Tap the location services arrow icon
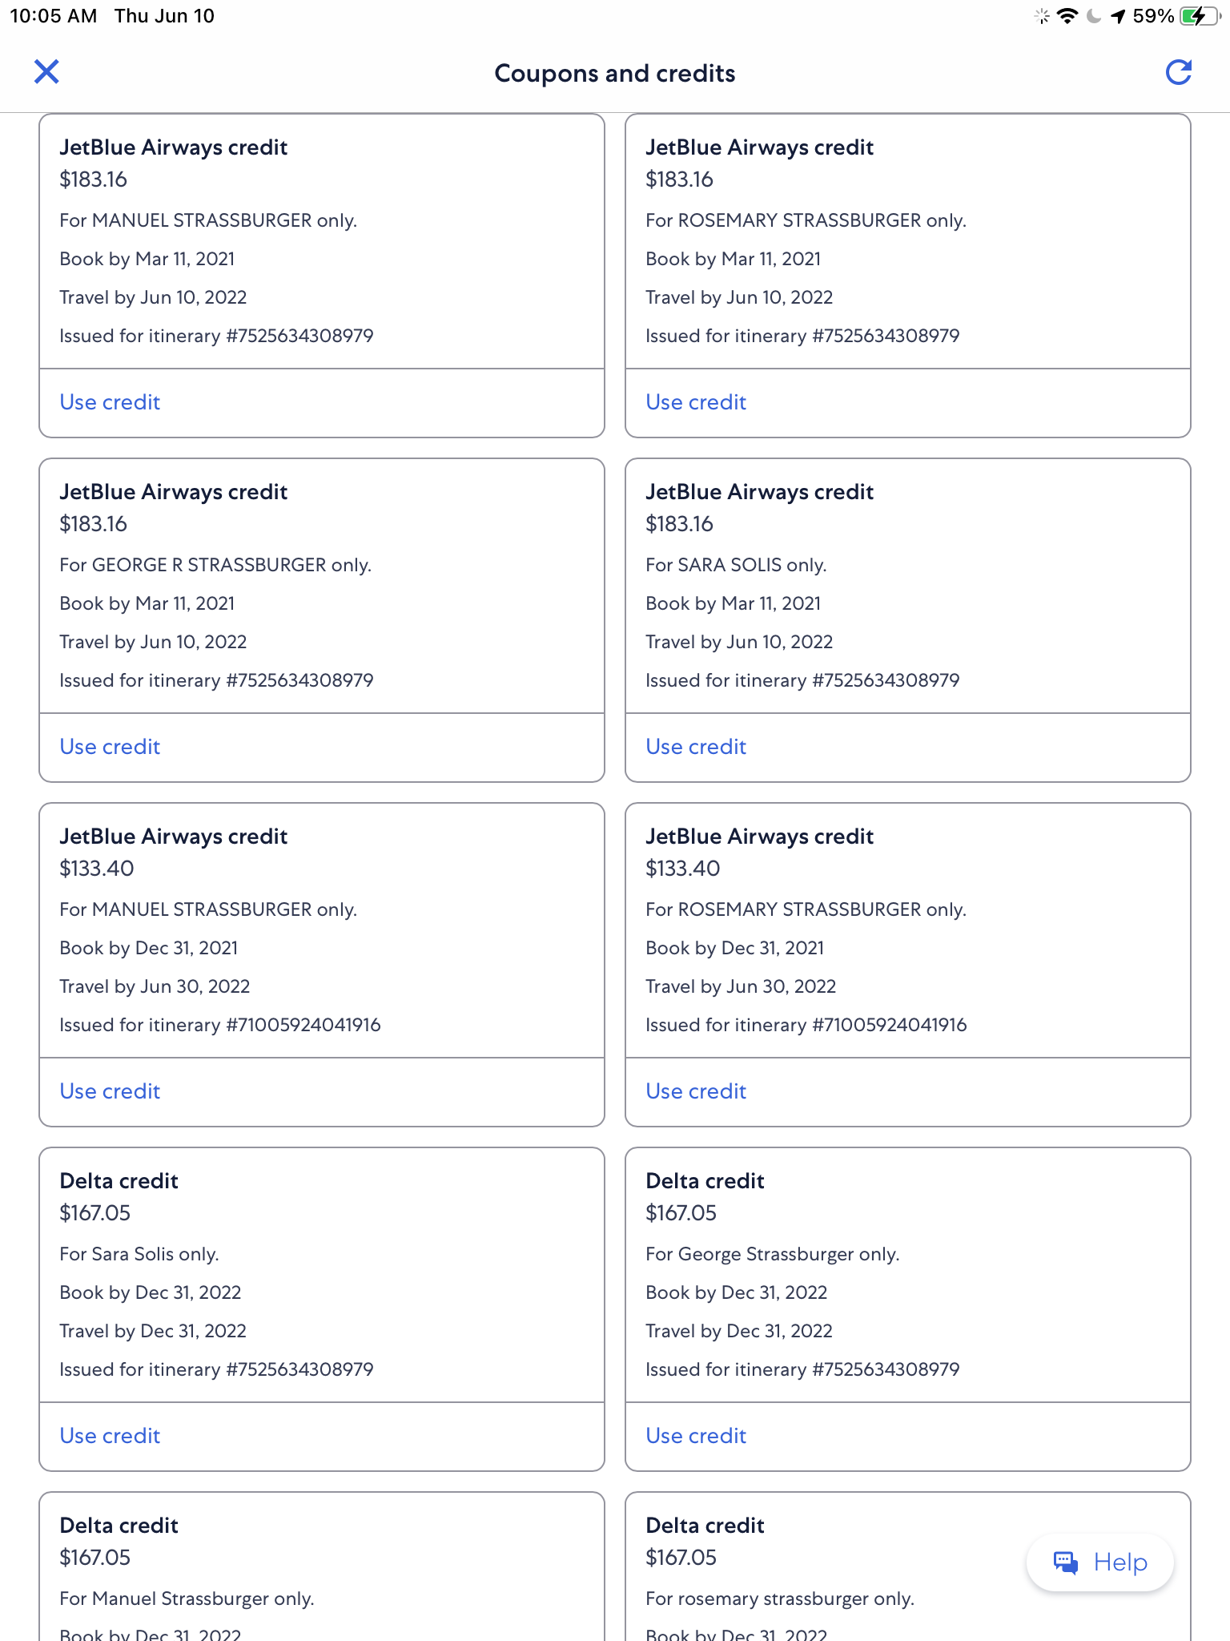This screenshot has width=1230, height=1641. (x=1118, y=16)
